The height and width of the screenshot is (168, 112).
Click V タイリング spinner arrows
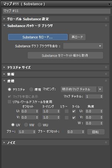tap(59, 117)
